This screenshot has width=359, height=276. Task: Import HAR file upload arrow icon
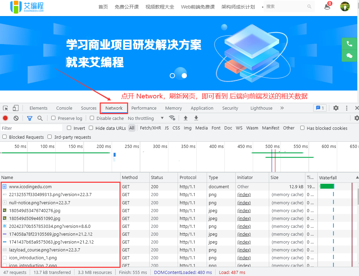click(x=186, y=118)
